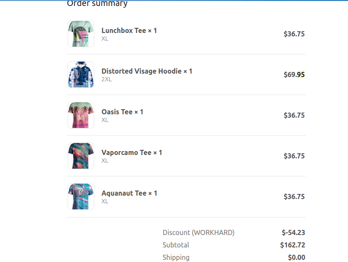Screen dimensions: 348x262
Task: Select the Vaporcamo Tee × 1 title
Action: coord(131,152)
